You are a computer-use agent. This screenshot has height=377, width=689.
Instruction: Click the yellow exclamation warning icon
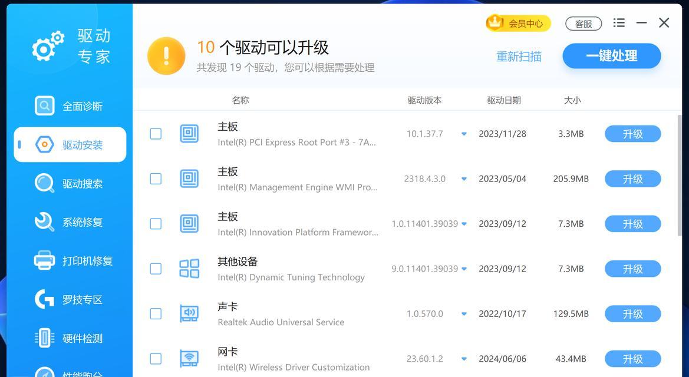click(166, 56)
